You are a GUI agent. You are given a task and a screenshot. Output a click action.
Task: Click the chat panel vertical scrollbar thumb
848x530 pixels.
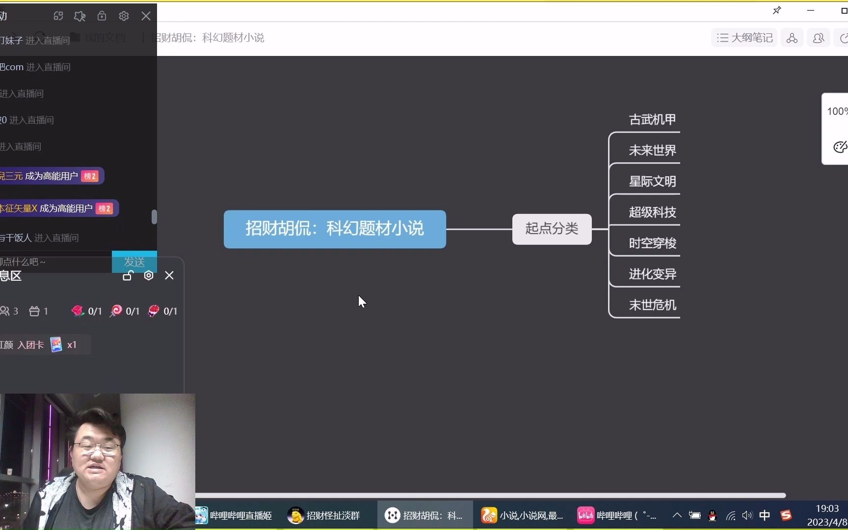[x=154, y=217]
